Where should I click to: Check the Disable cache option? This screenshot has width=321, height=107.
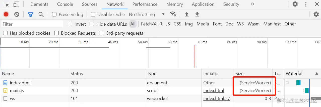tap(93, 14)
